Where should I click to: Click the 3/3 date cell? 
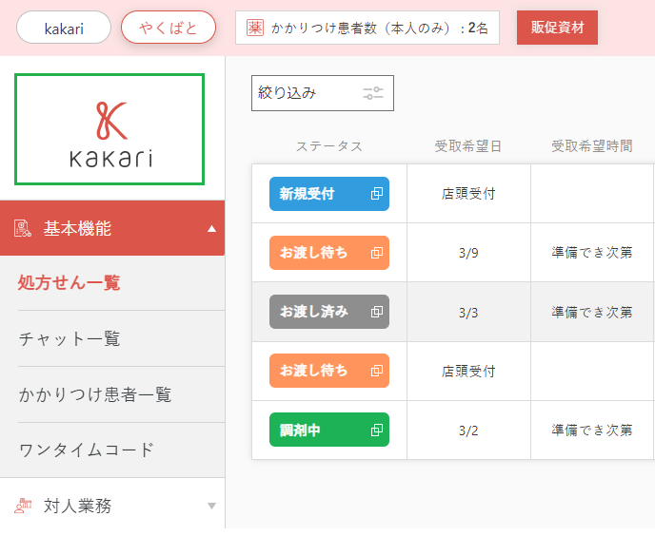tap(468, 313)
